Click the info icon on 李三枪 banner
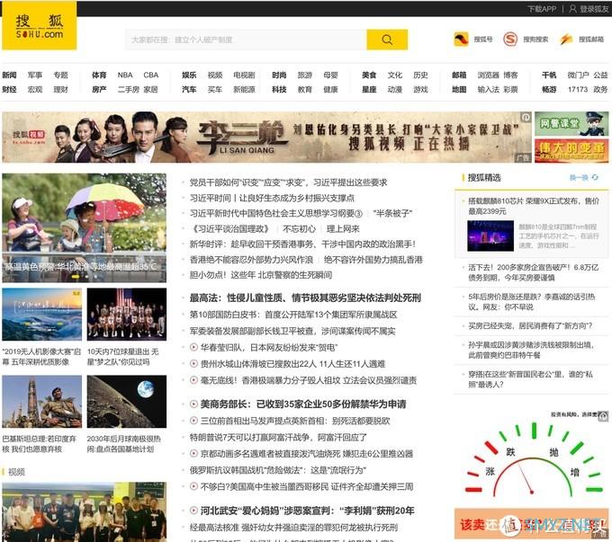Image resolution: width=612 pixels, height=542 pixels. [x=526, y=117]
